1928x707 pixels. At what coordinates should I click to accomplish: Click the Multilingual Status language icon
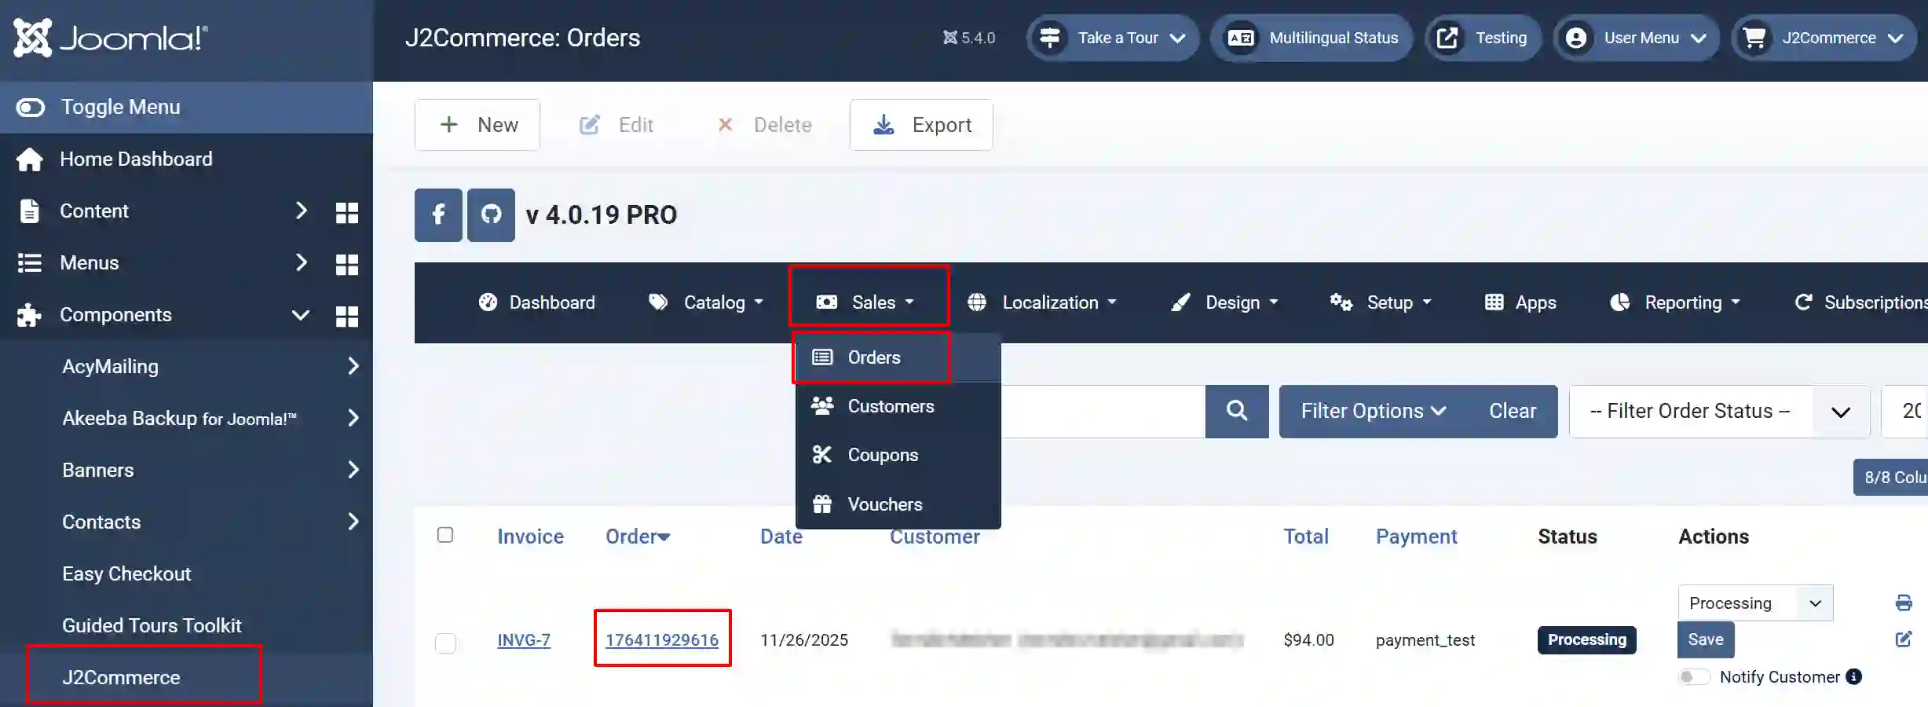pyautogui.click(x=1241, y=38)
